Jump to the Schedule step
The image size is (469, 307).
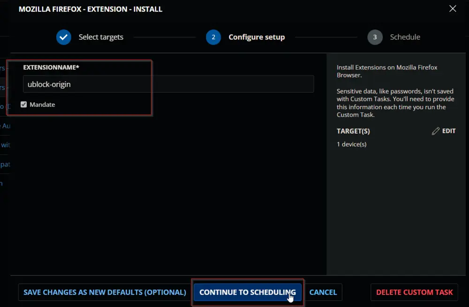pyautogui.click(x=405, y=37)
